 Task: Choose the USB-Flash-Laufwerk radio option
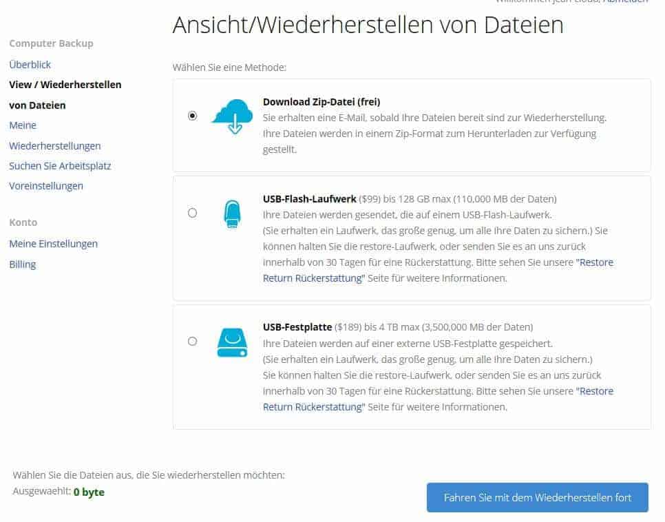tap(192, 213)
